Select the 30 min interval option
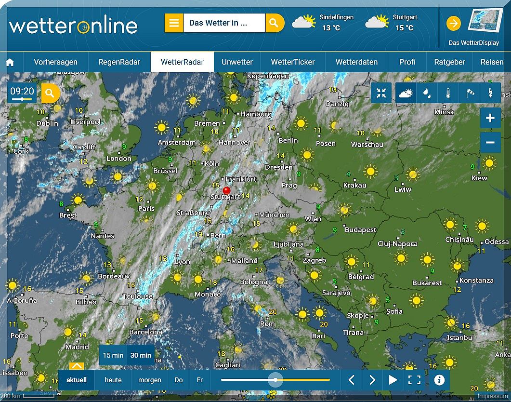Viewport: 511px width, 402px height. click(x=141, y=355)
